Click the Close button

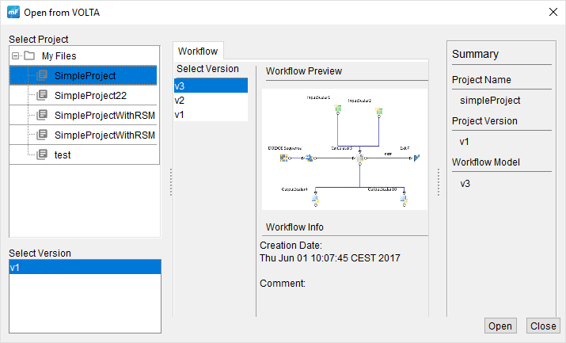click(x=543, y=326)
